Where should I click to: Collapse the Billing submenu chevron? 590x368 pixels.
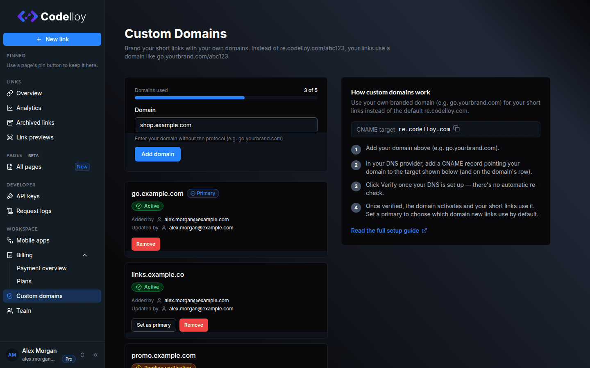[x=85, y=255]
